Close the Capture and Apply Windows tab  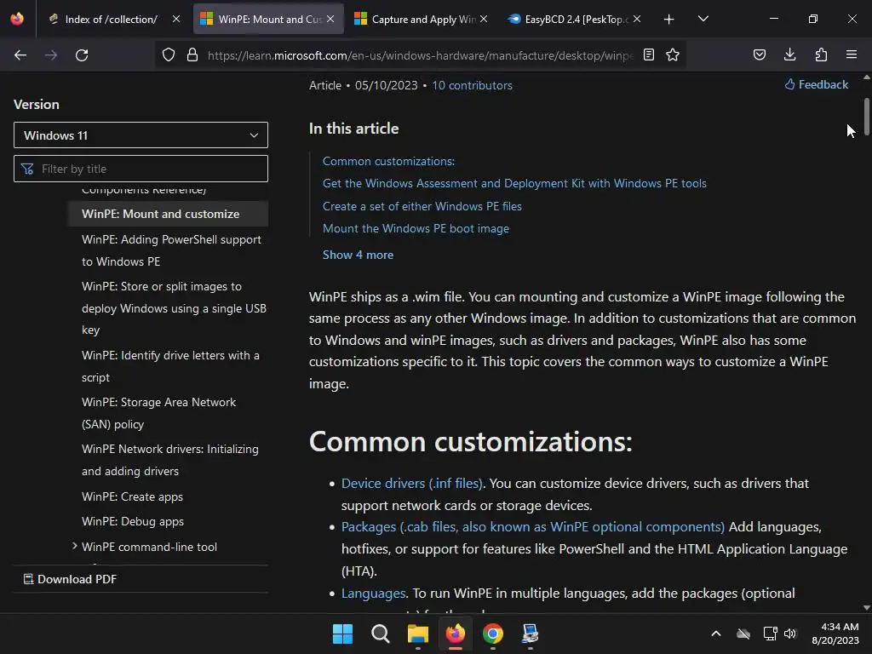[484, 19]
